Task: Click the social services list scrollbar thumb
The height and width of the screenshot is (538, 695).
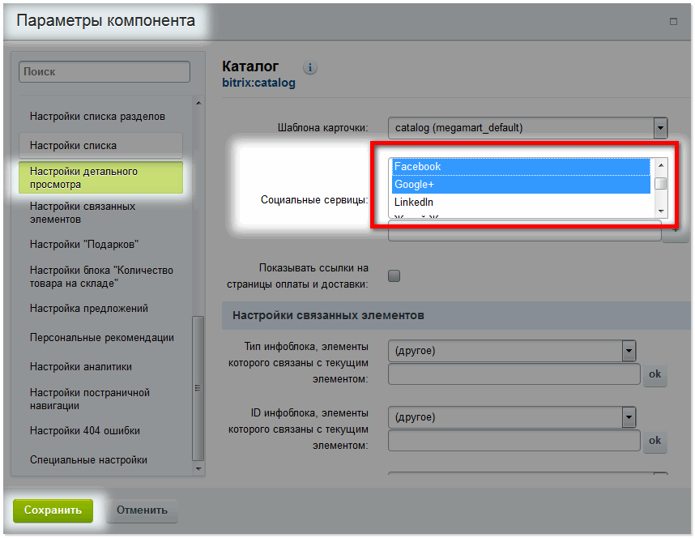Action: [x=661, y=183]
